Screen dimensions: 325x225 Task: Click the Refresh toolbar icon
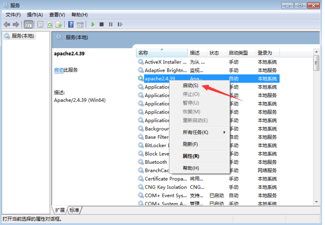[x=50, y=24]
